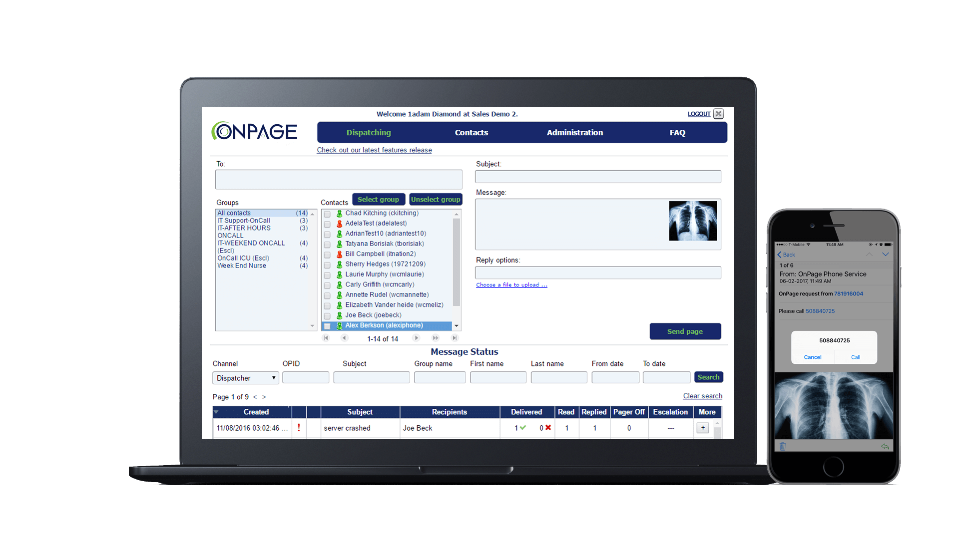This screenshot has width=959, height=539.
Task: Open the FAQ tab
Action: pos(677,132)
